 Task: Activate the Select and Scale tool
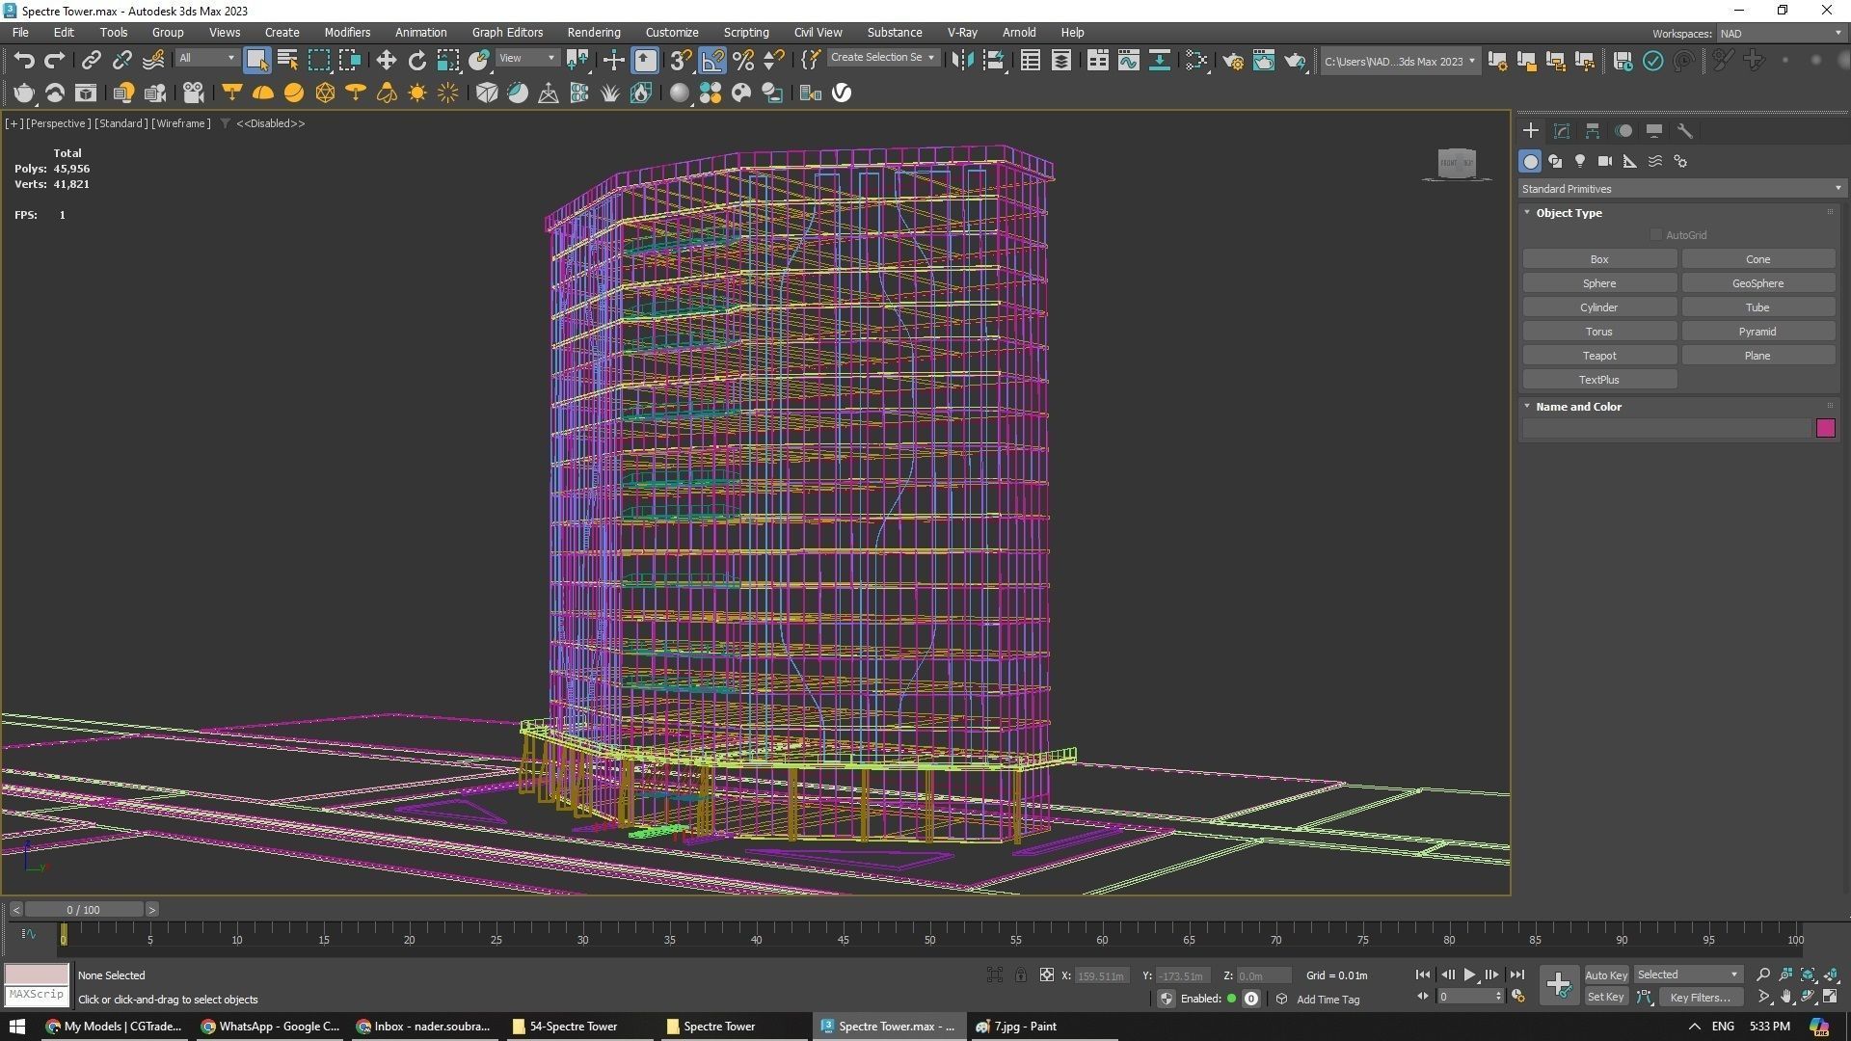(x=447, y=61)
